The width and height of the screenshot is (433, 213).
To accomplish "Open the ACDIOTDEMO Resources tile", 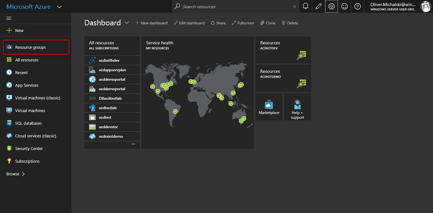I will pos(283,78).
